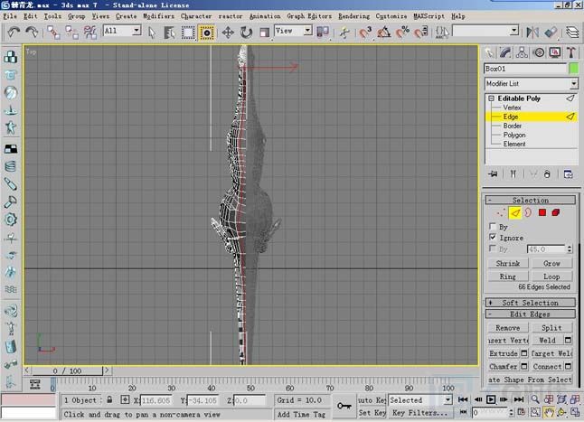
Task: Click the 0 / 100 time slider
Action: pyautogui.click(x=67, y=371)
